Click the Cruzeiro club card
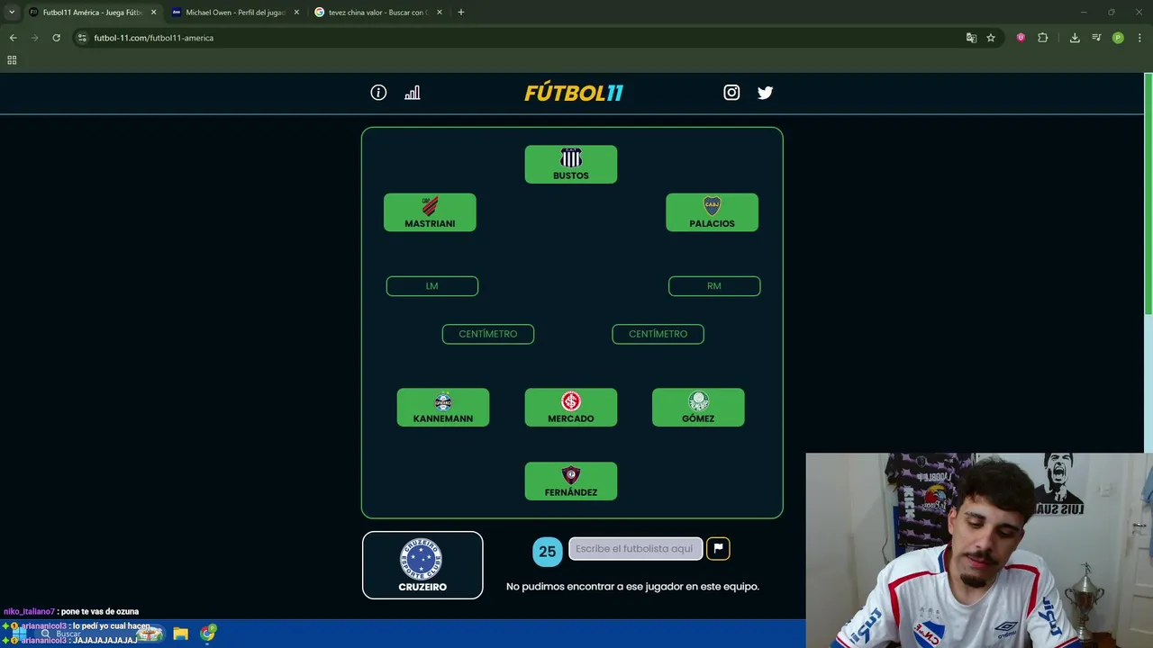This screenshot has width=1153, height=648. pos(422,565)
